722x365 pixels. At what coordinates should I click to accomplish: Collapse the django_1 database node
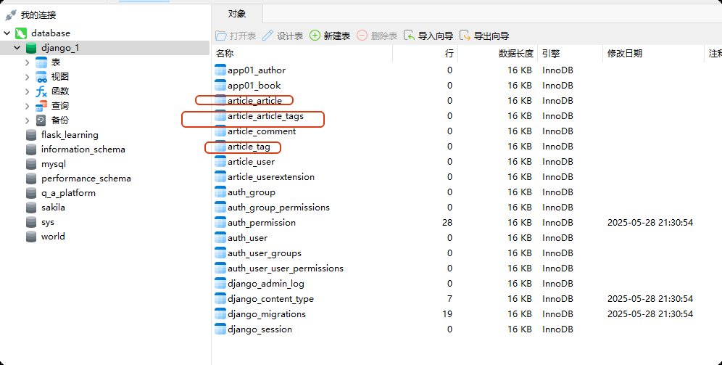pos(17,48)
